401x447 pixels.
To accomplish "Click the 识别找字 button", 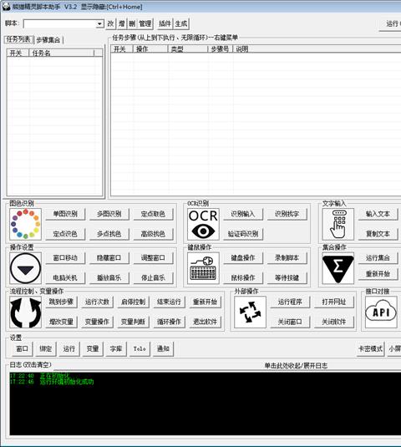I will coord(287,214).
